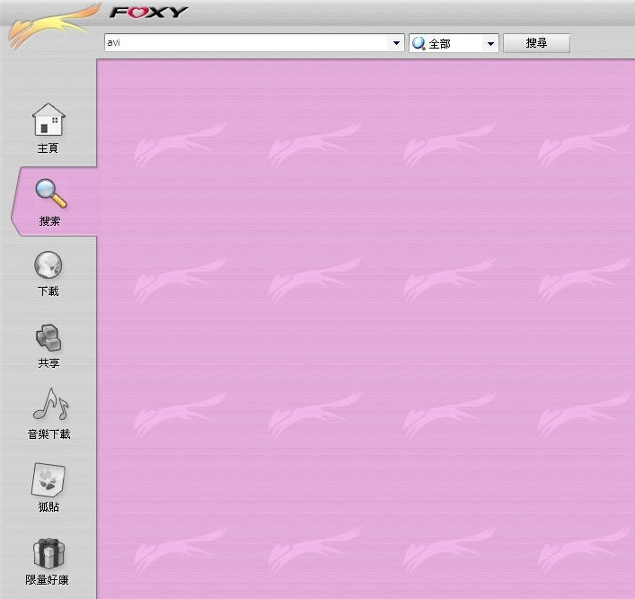Click the 音樂下載 text label
Screen dimensions: 635x599
(49, 434)
